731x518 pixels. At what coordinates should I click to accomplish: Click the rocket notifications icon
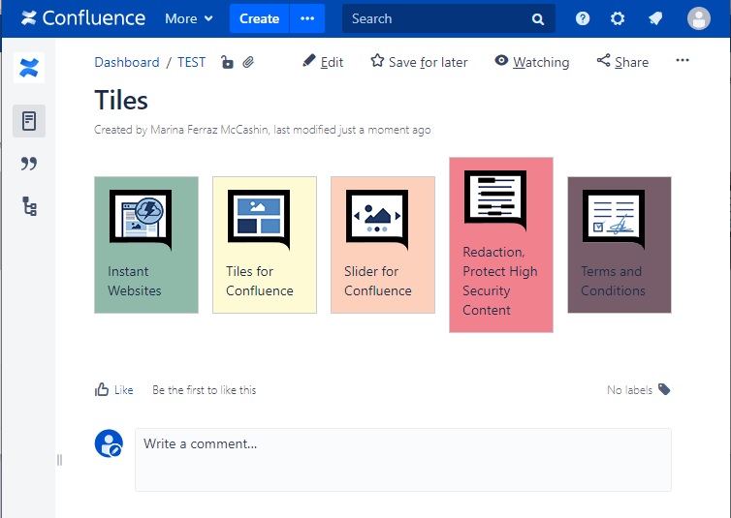[x=655, y=18]
